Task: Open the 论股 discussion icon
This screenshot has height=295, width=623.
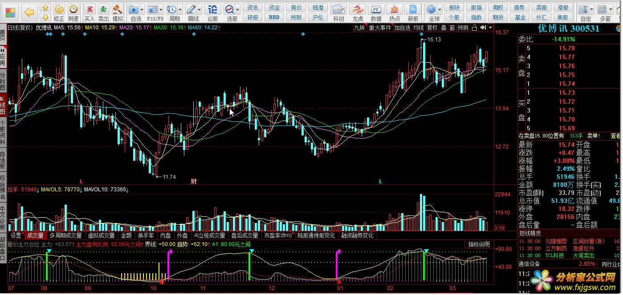Action: coord(213,9)
